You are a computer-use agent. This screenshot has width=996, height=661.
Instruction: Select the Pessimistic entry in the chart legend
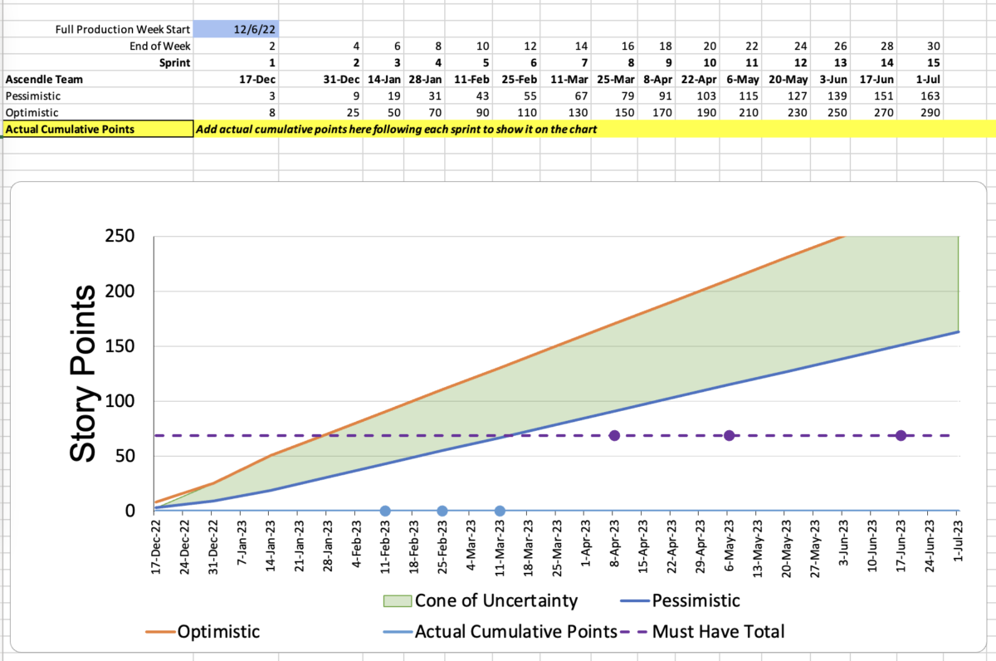(x=681, y=600)
